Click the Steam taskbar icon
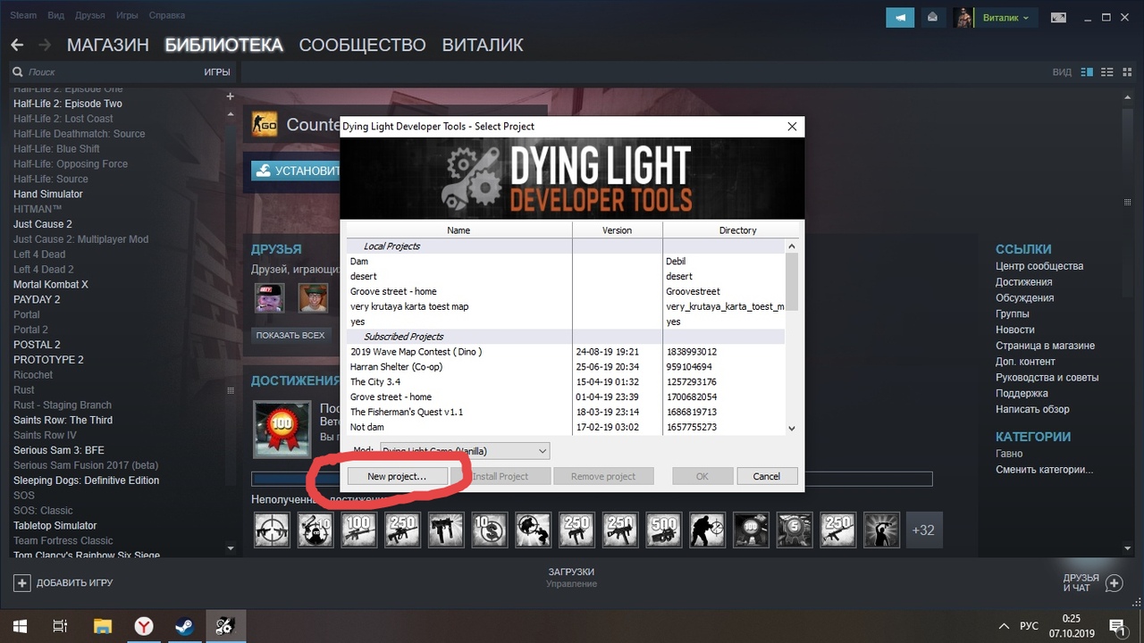1144x643 pixels. [184, 626]
